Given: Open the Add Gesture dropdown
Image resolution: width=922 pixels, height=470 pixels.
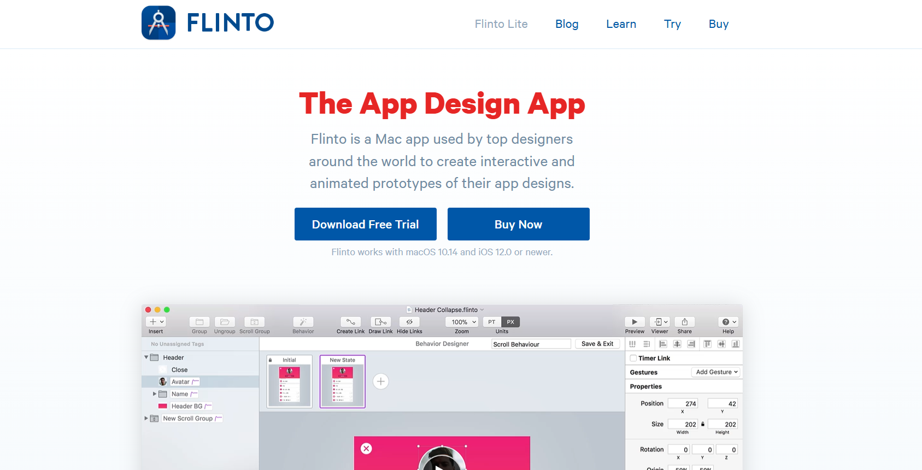Looking at the screenshot, I should (x=716, y=372).
